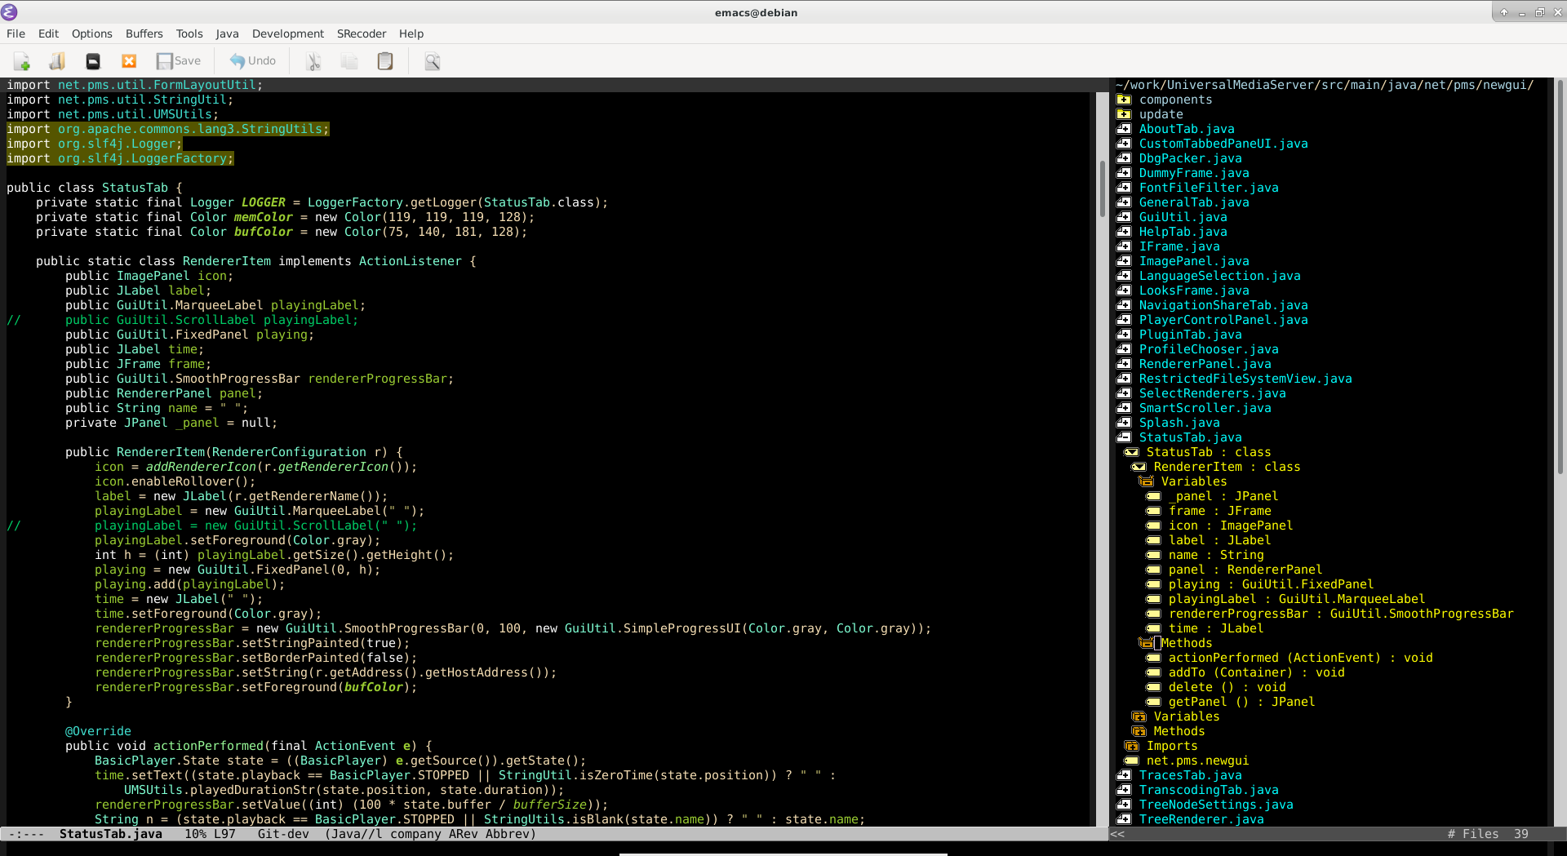1567x856 pixels.
Task: Create a new file with the toolbar icon
Action: click(x=21, y=60)
